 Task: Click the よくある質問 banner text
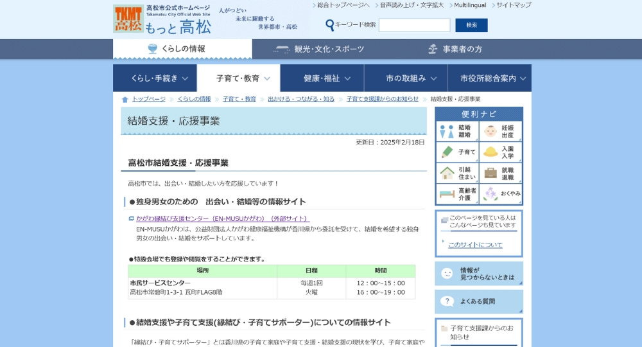click(x=478, y=301)
